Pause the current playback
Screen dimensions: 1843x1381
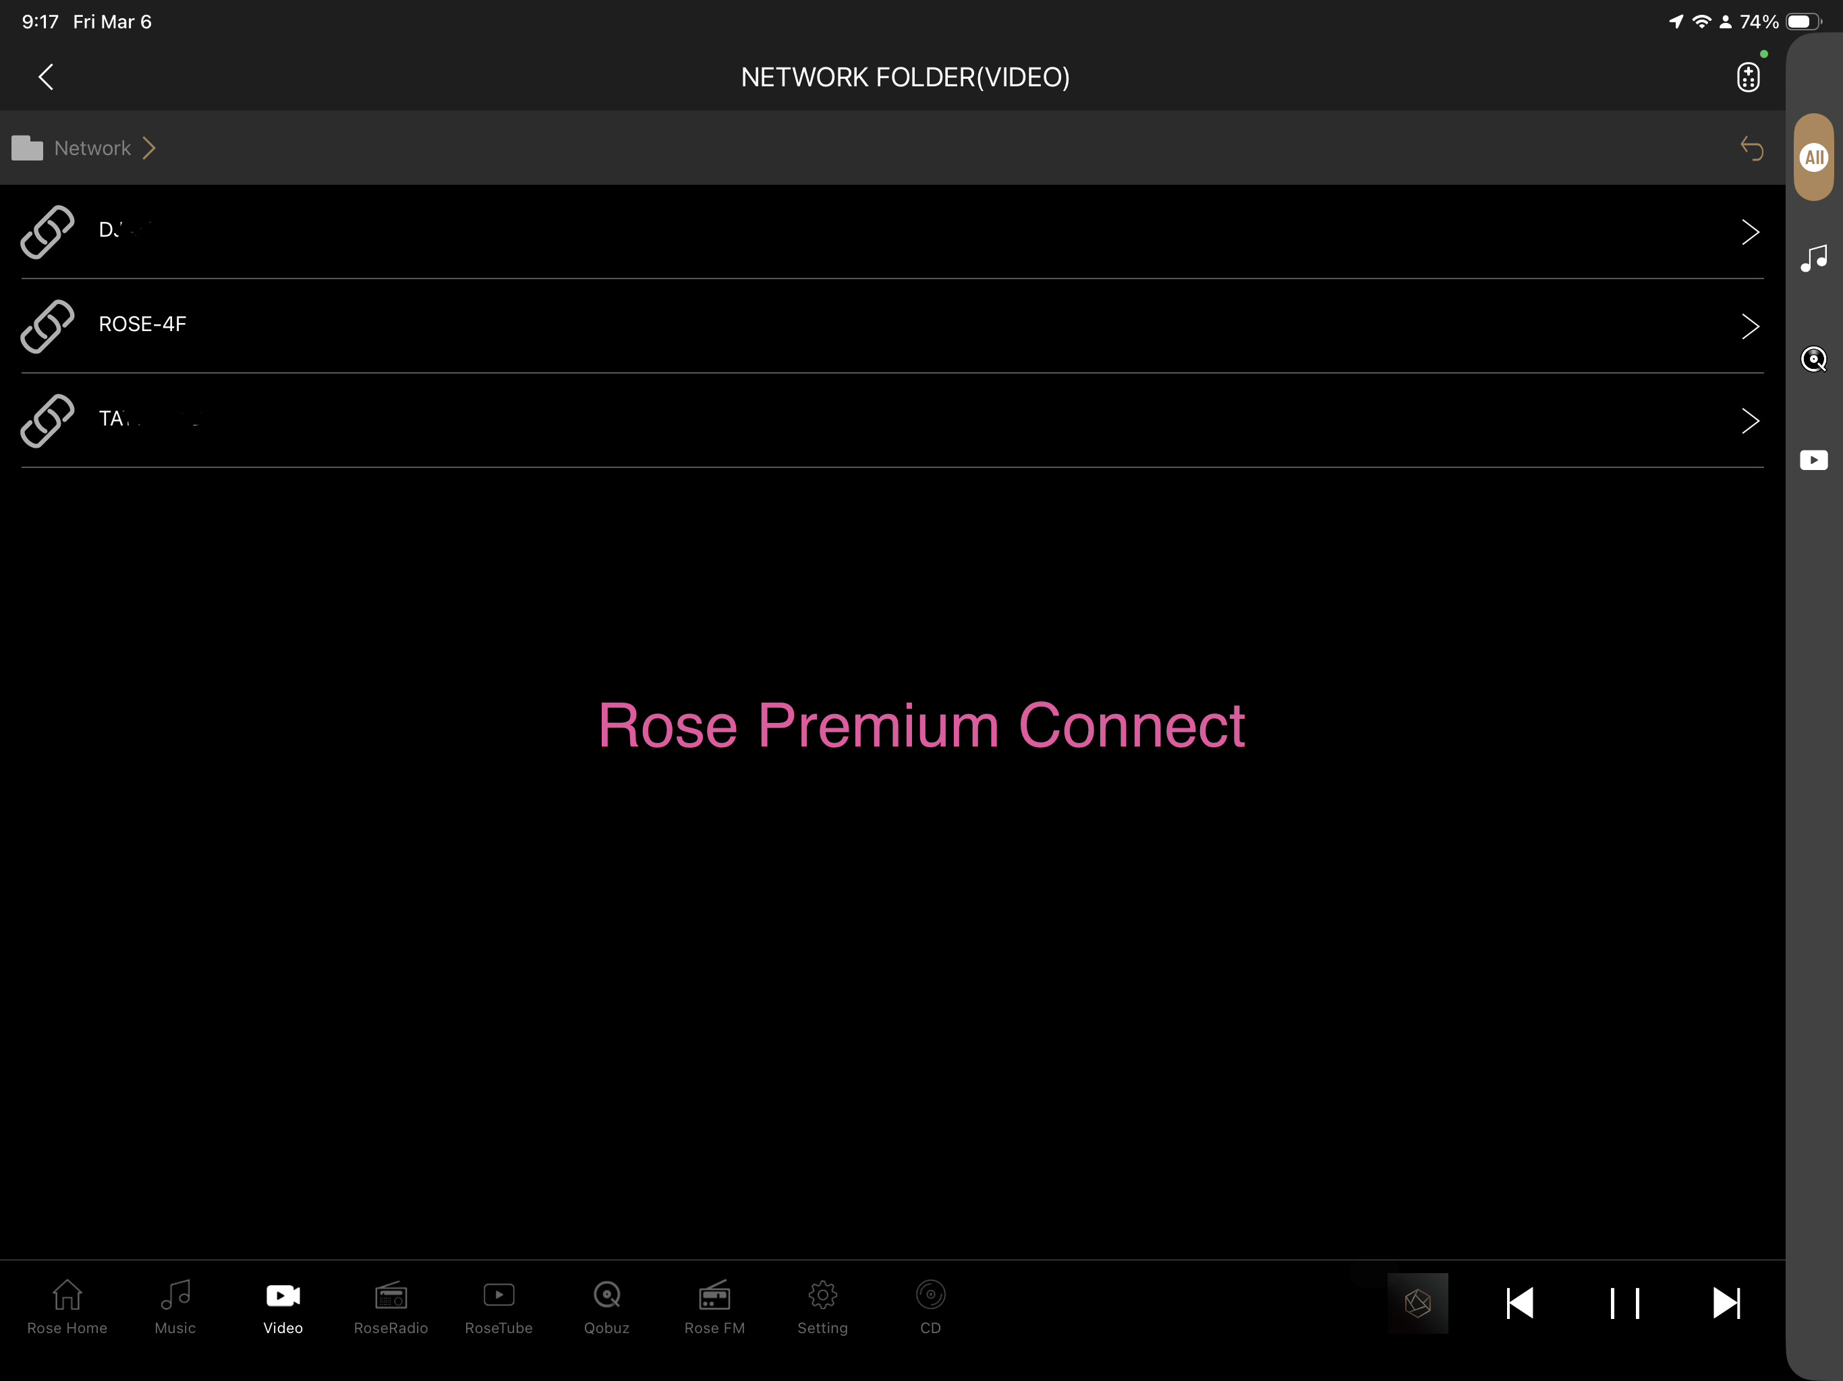tap(1624, 1303)
